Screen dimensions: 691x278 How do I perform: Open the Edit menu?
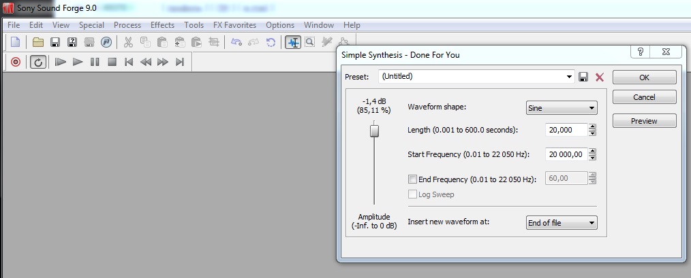tap(36, 25)
